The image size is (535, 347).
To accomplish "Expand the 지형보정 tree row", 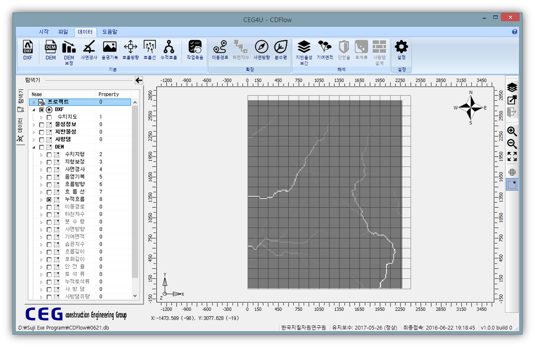I will point(41,162).
